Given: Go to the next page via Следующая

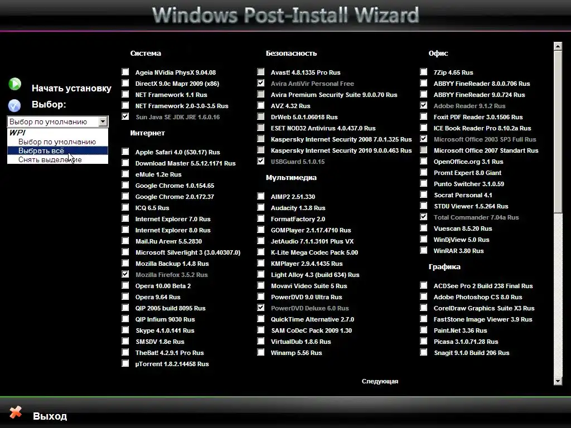Looking at the screenshot, I should pyautogui.click(x=380, y=381).
